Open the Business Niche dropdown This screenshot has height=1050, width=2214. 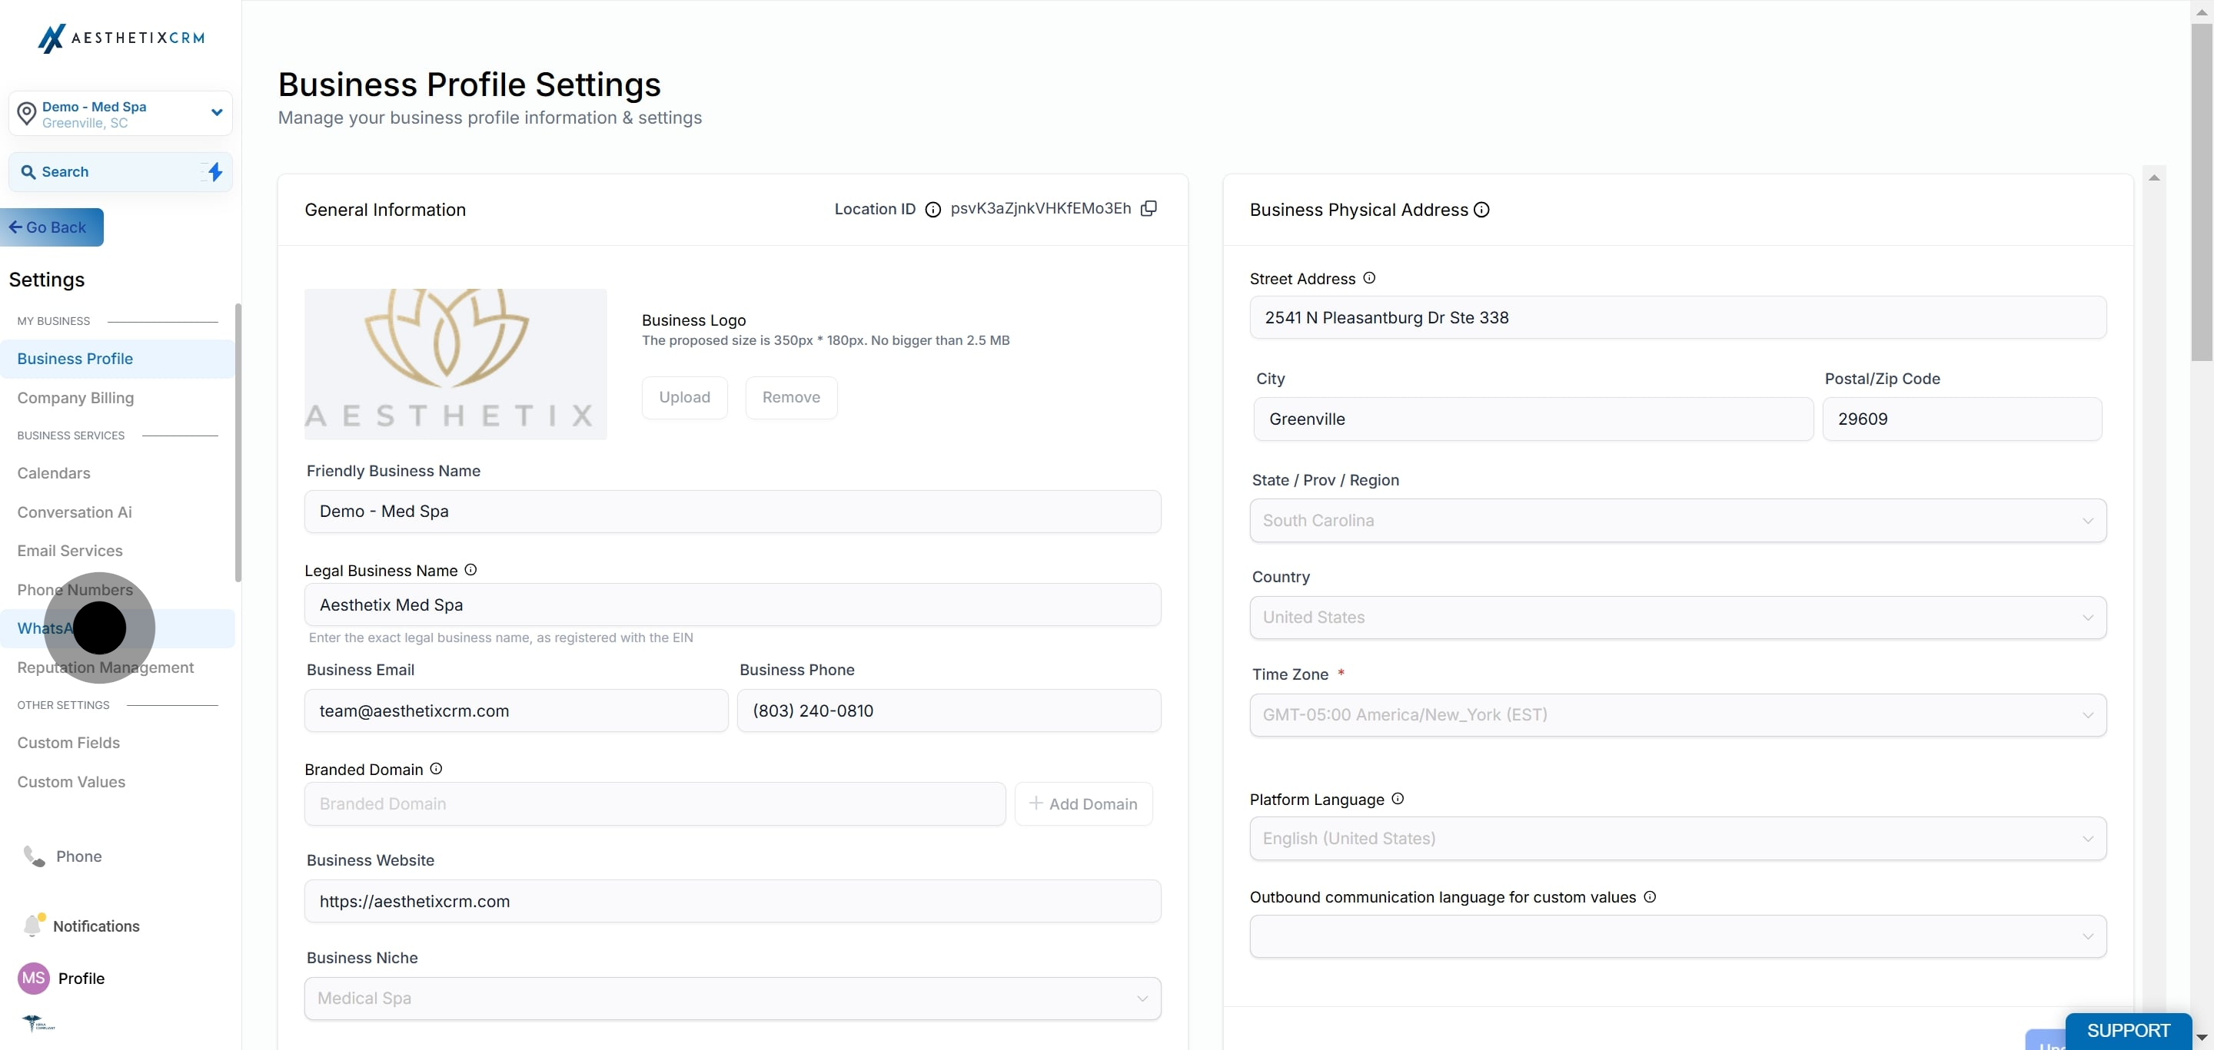point(733,999)
